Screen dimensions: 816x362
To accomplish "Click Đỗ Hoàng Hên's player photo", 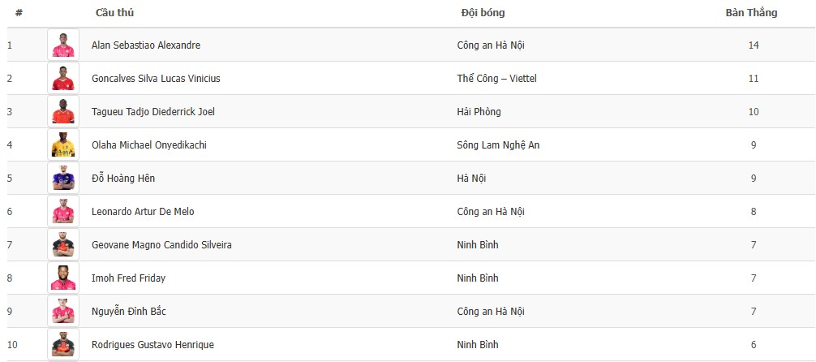I will pyautogui.click(x=62, y=178).
